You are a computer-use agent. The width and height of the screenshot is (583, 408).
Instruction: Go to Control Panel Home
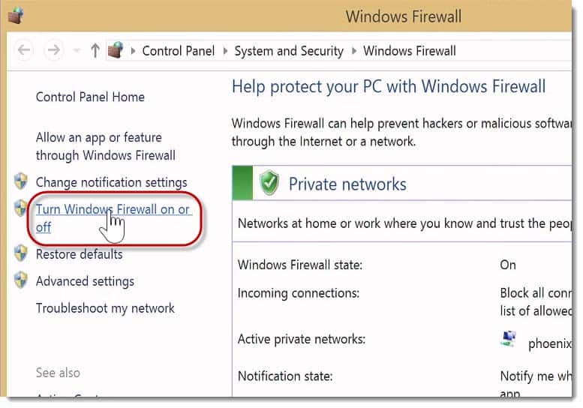click(90, 97)
